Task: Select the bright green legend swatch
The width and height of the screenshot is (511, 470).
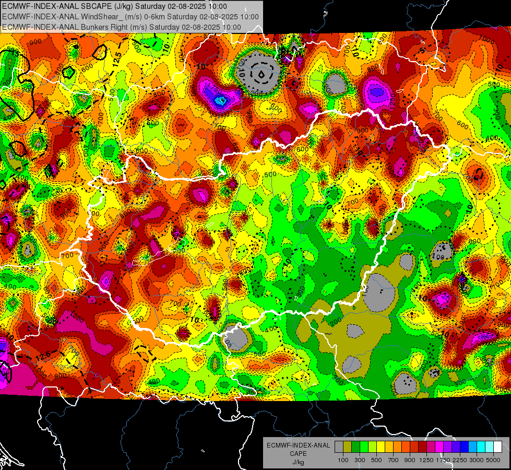Action: 364,447
